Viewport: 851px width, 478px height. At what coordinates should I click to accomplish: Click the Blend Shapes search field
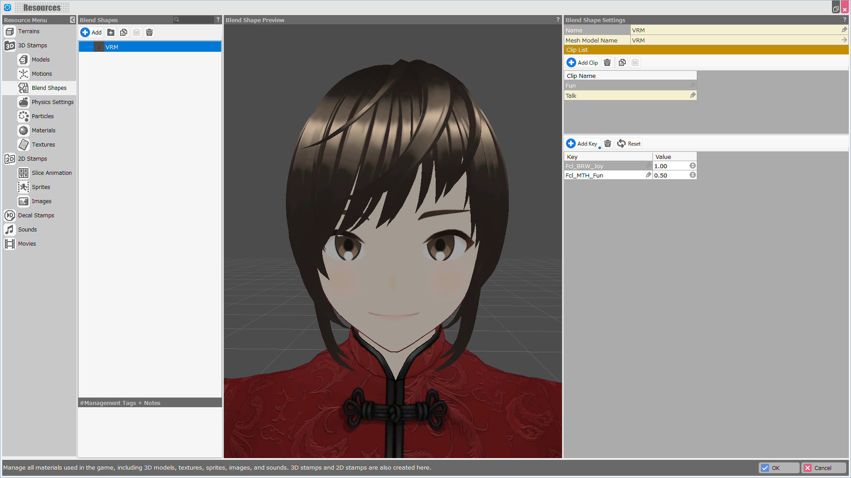coord(196,19)
